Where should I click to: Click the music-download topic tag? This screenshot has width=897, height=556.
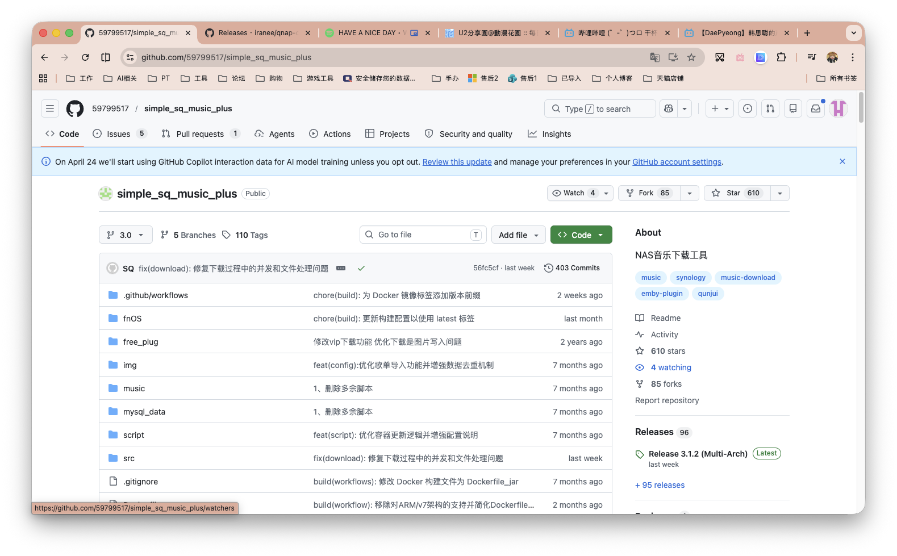pyautogui.click(x=748, y=278)
